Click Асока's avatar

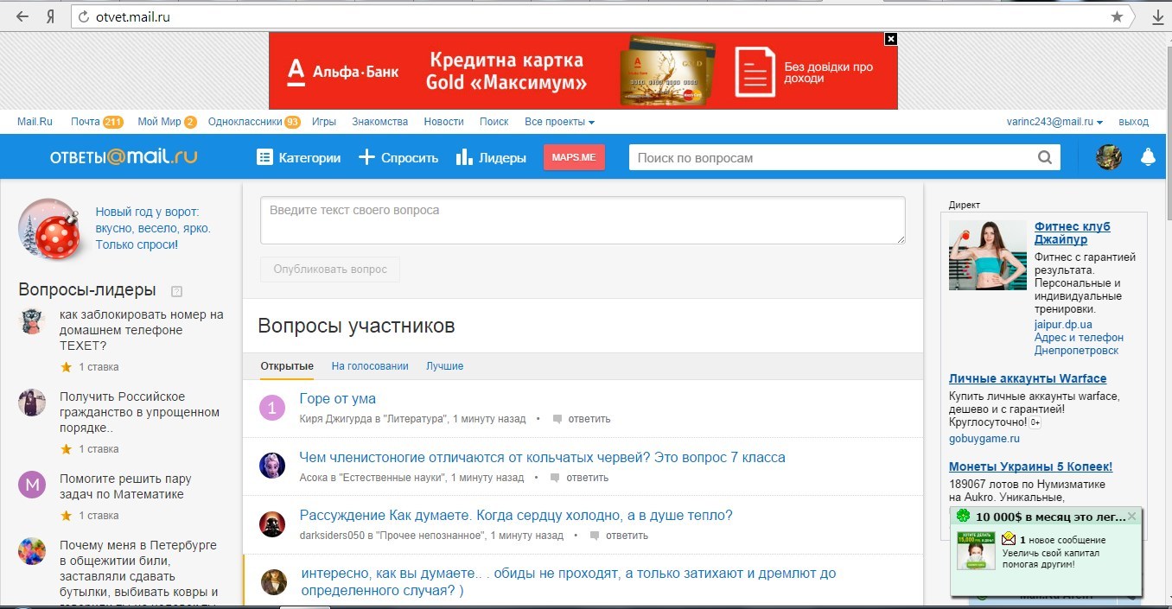click(x=272, y=466)
